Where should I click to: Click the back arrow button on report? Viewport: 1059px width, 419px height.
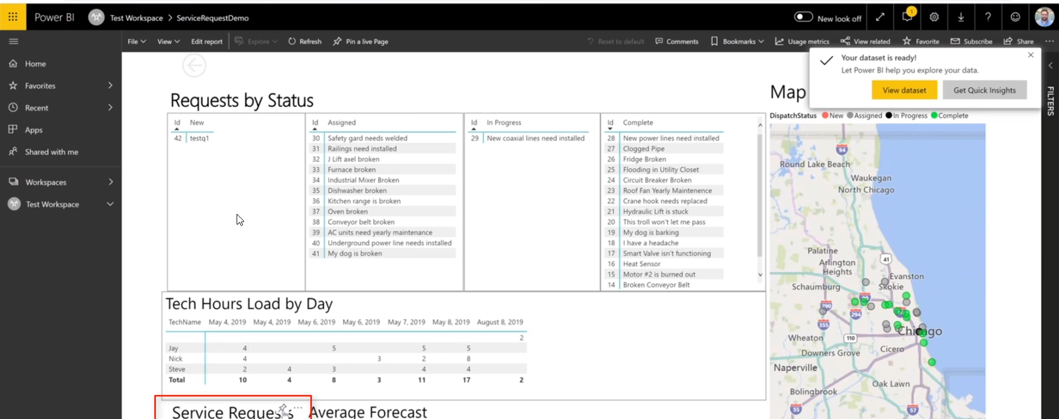(x=194, y=65)
